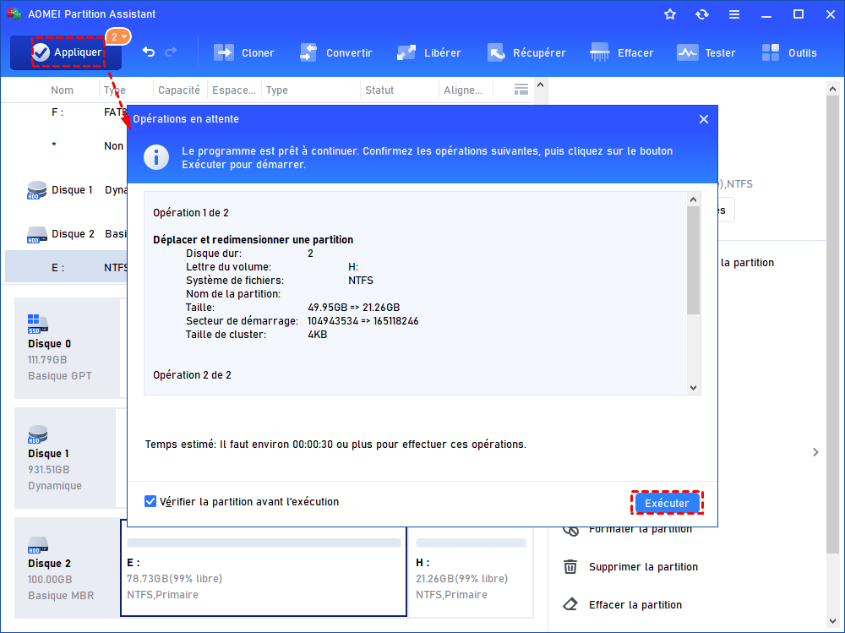
Task: Click the operations list scrollbar thumb
Action: point(694,260)
